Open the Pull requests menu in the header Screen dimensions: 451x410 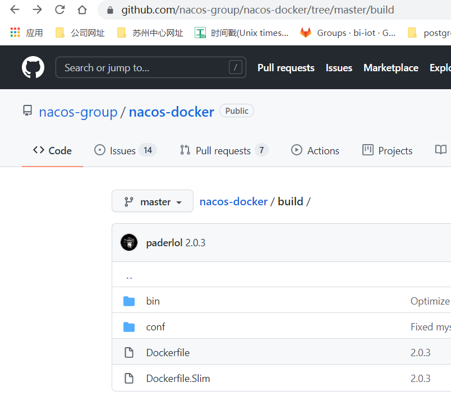pos(286,67)
